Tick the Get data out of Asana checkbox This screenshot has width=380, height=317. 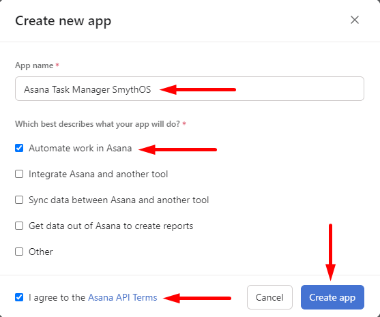tap(19, 226)
